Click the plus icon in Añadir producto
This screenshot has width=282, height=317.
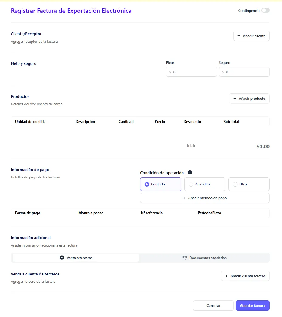[235, 99]
